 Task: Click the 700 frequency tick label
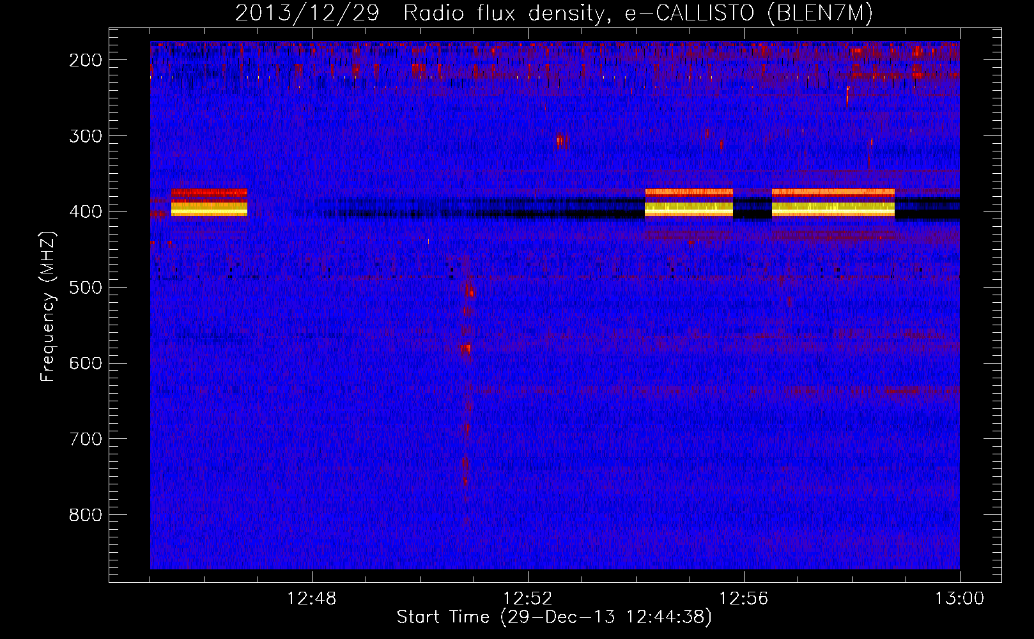pos(85,439)
